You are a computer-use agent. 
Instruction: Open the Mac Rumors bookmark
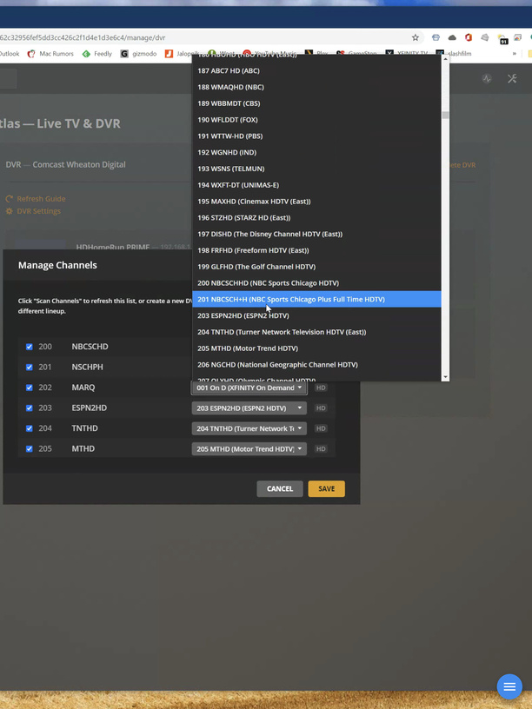[51, 53]
